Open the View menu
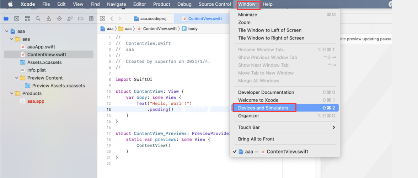Screen dimensions: 418x178 pos(78,4)
